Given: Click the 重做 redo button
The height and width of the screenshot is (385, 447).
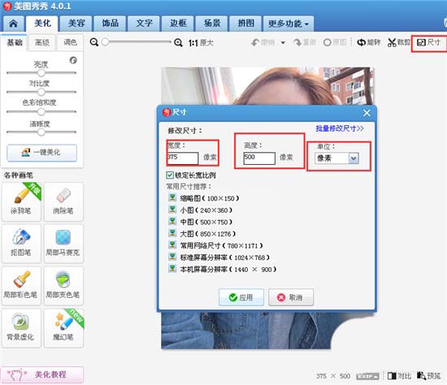Looking at the screenshot, I should 305,43.
